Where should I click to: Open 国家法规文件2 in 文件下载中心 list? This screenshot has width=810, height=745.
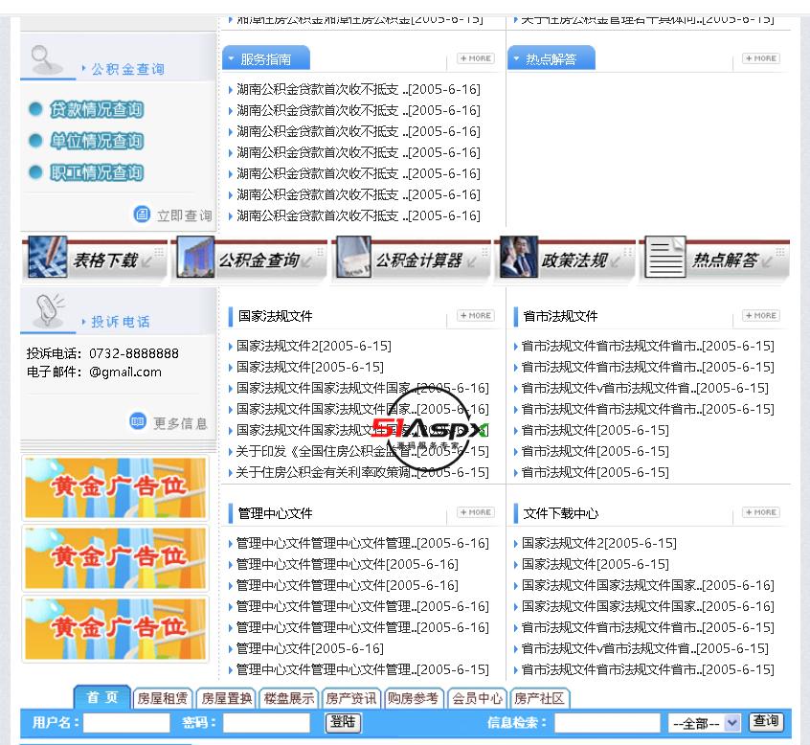coord(598,543)
